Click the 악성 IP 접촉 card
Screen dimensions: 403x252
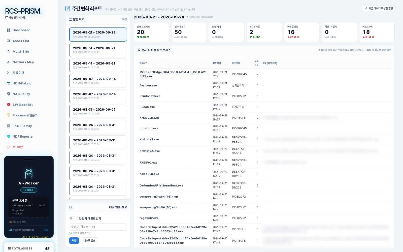(x=339, y=32)
